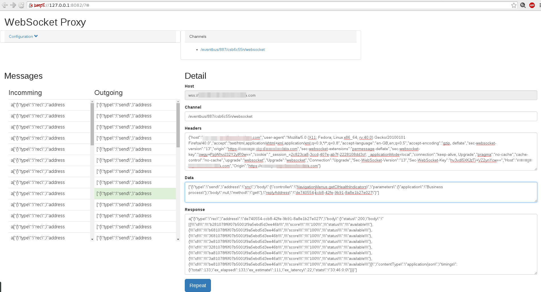The width and height of the screenshot is (541, 292).
Task: Bookmark page with the star icon
Action: point(514,5)
